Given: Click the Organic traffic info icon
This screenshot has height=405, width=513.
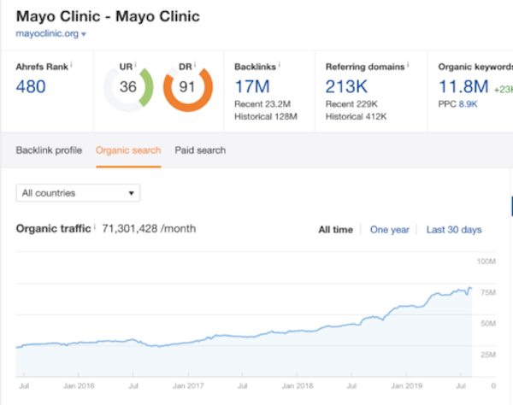Looking at the screenshot, I should click(95, 226).
